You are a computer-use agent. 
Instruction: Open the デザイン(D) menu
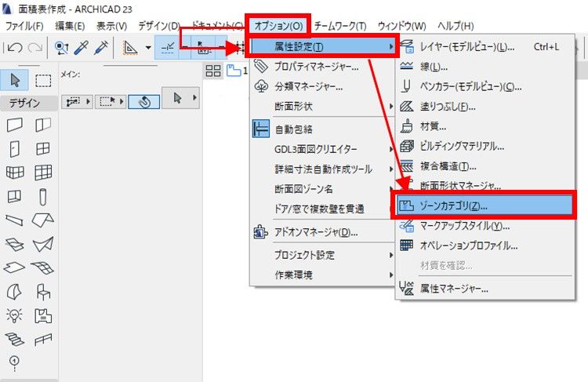point(159,26)
